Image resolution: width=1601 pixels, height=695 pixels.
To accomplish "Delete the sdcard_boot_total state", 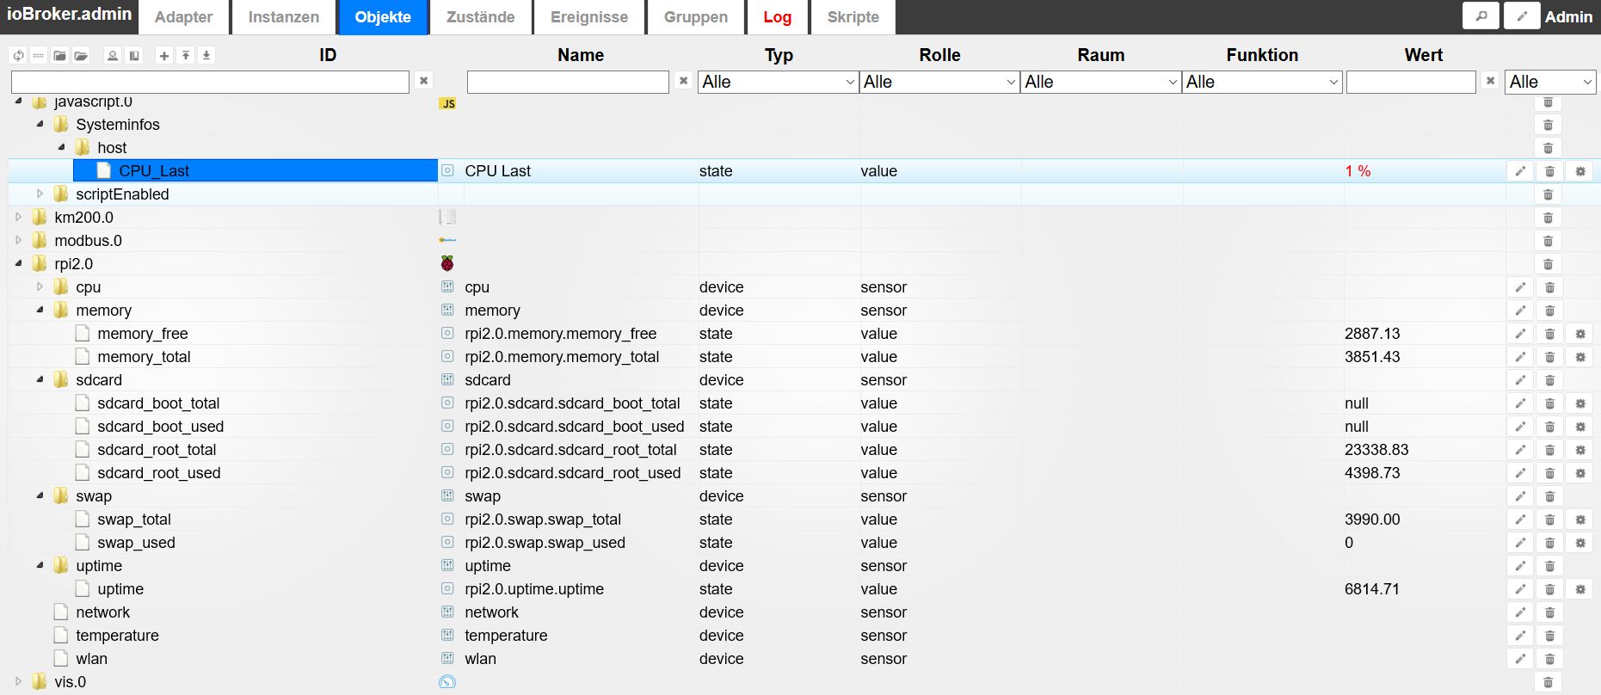I will (1549, 403).
